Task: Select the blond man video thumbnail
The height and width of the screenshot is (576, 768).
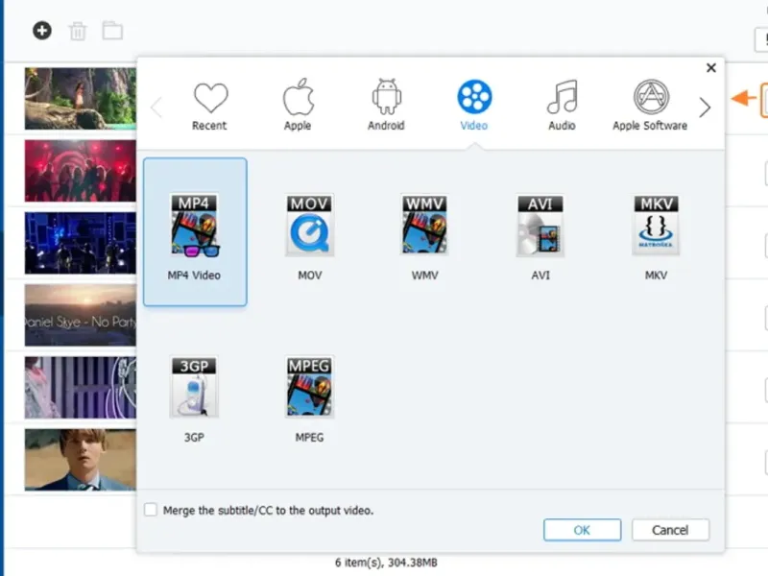Action: click(x=81, y=460)
